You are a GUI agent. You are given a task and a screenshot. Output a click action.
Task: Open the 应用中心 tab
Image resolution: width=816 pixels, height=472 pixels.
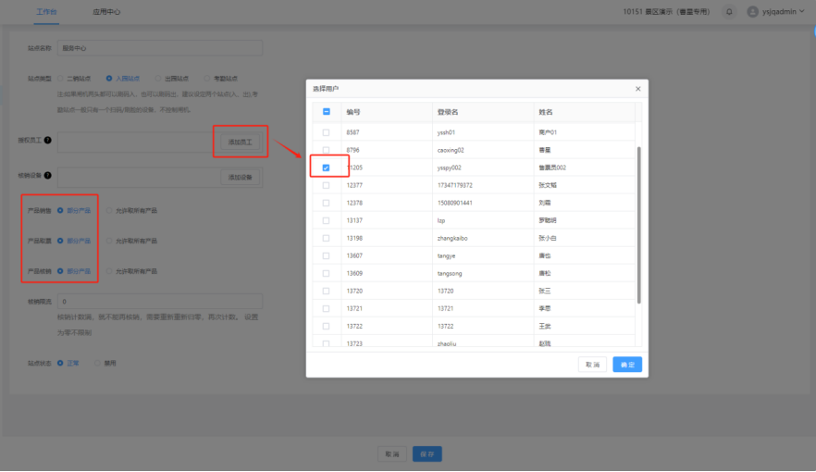pos(106,12)
